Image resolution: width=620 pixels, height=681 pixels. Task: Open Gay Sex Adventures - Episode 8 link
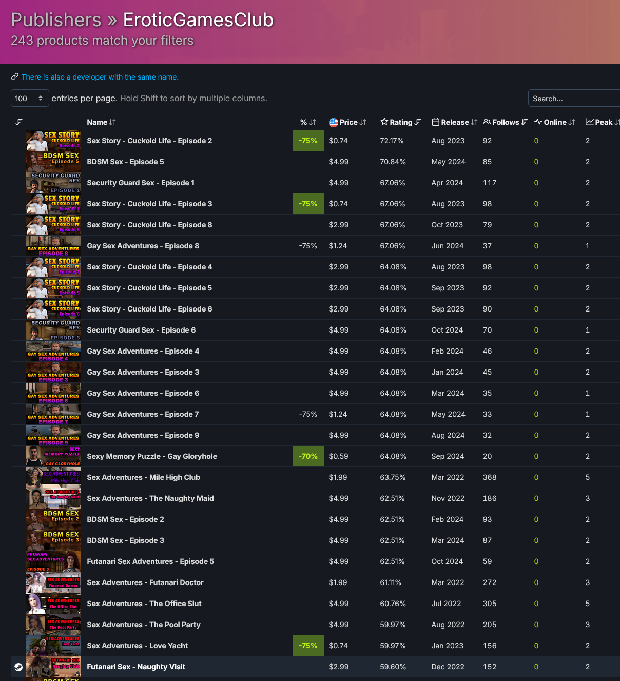click(143, 246)
